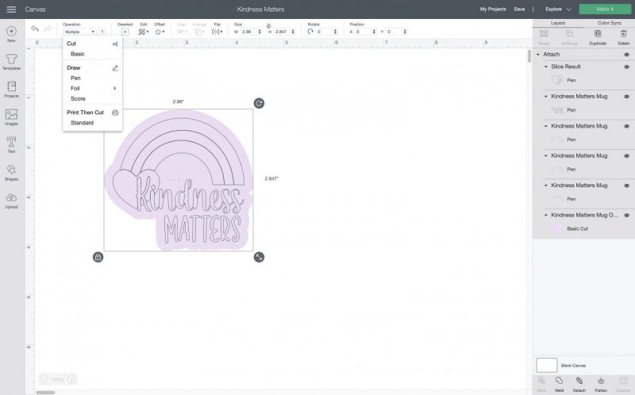Viewport: 635px width, 395px height.
Task: Click the Deselect button in toolbar
Action: point(125,32)
